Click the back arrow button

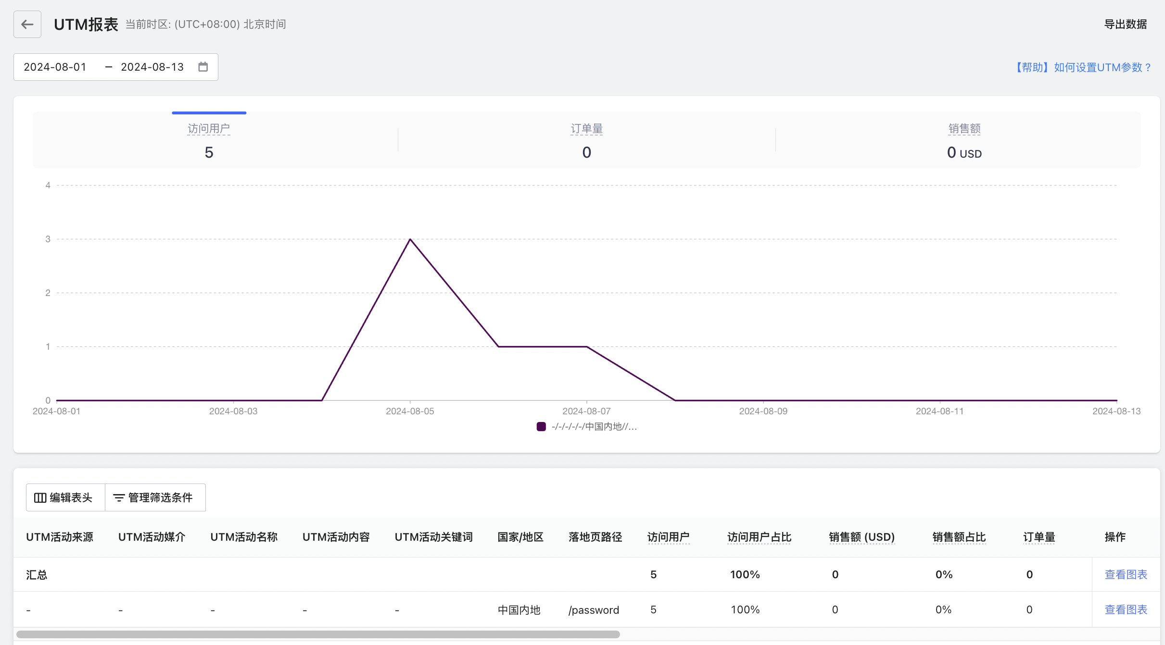pyautogui.click(x=27, y=24)
